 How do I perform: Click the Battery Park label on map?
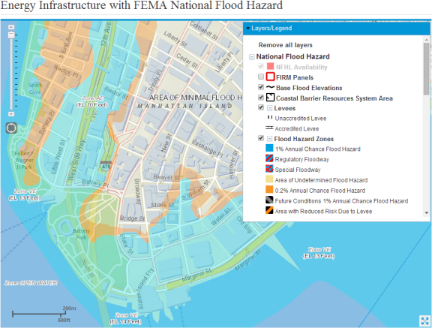(x=81, y=234)
